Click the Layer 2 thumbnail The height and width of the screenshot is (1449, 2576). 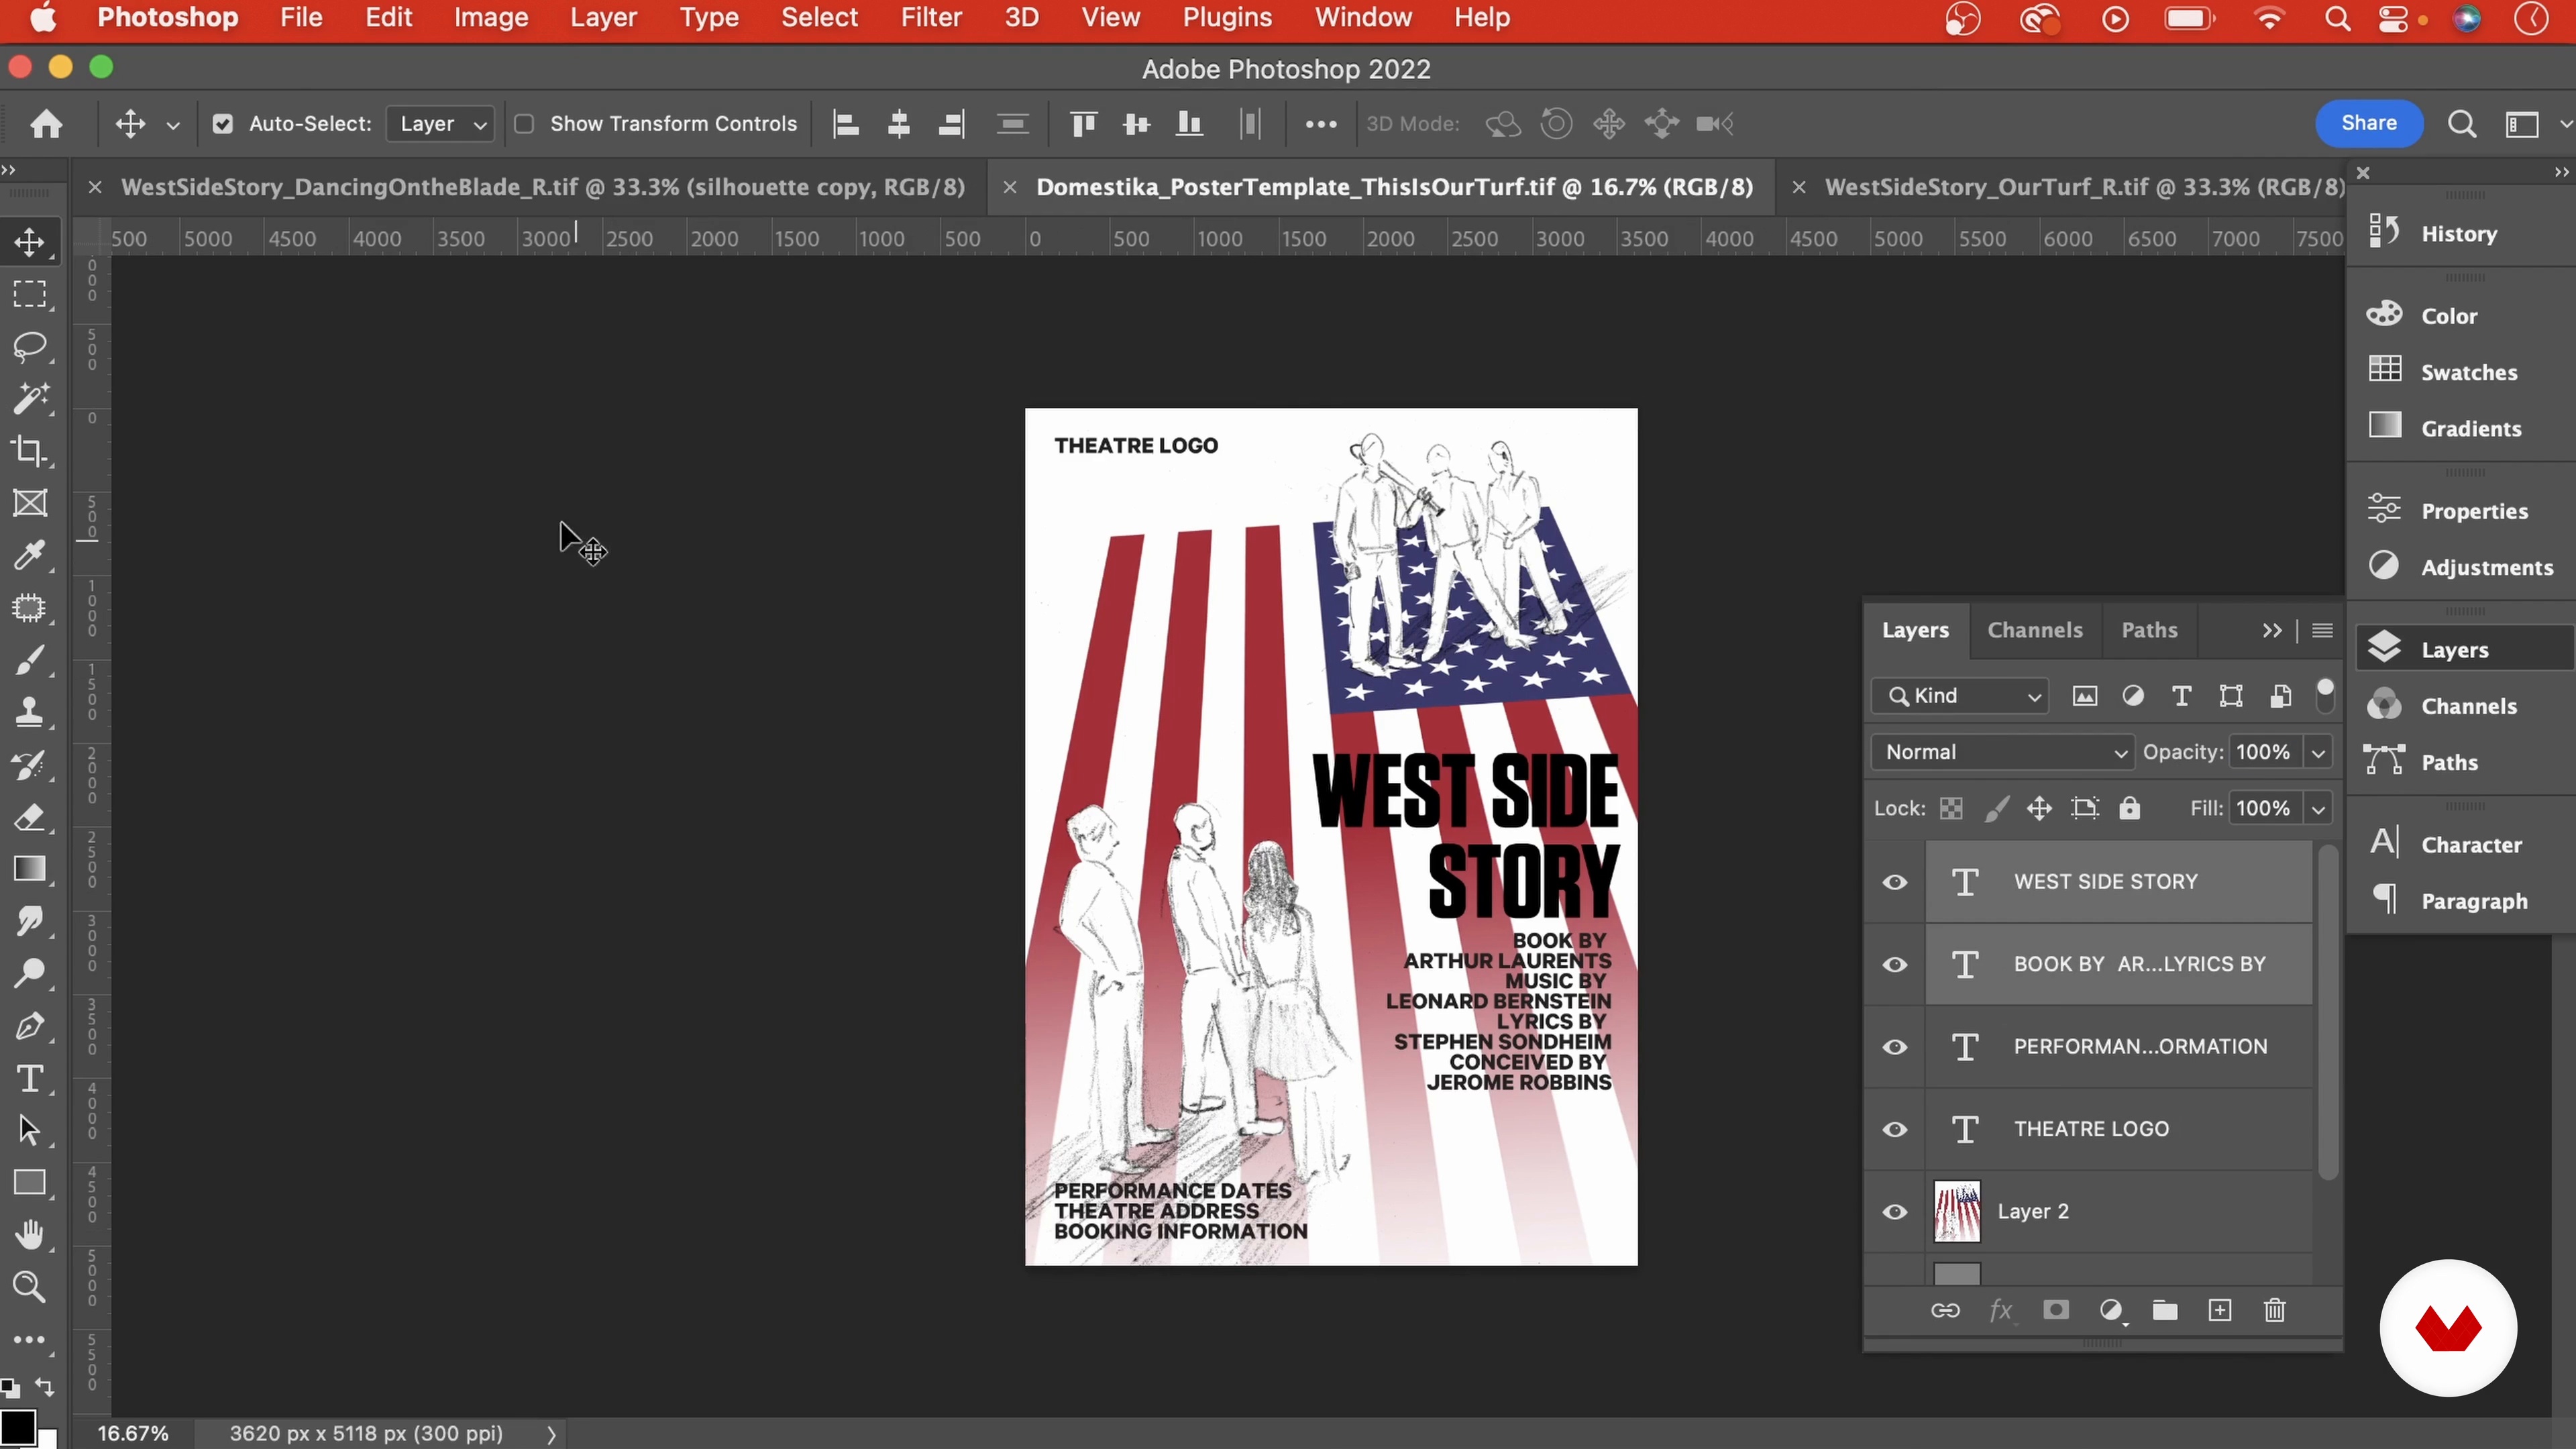pyautogui.click(x=1957, y=1212)
